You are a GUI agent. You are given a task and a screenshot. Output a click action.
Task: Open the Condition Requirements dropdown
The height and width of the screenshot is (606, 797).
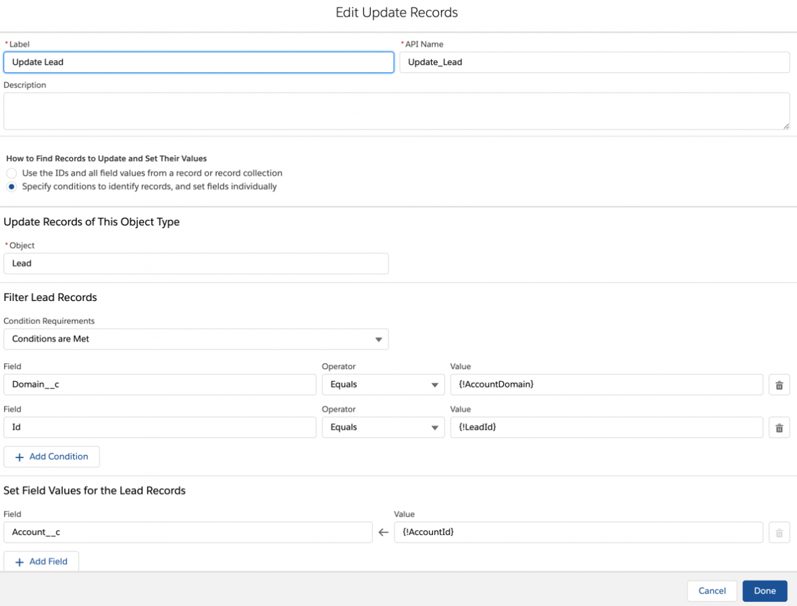click(x=378, y=339)
